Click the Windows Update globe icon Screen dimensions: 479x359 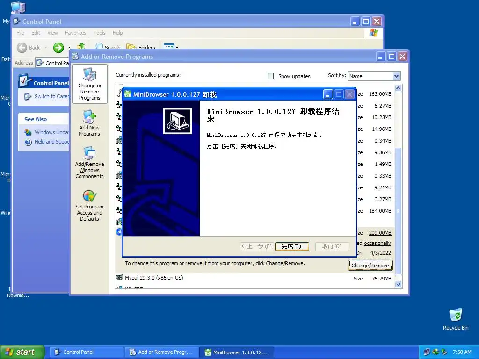click(x=28, y=133)
